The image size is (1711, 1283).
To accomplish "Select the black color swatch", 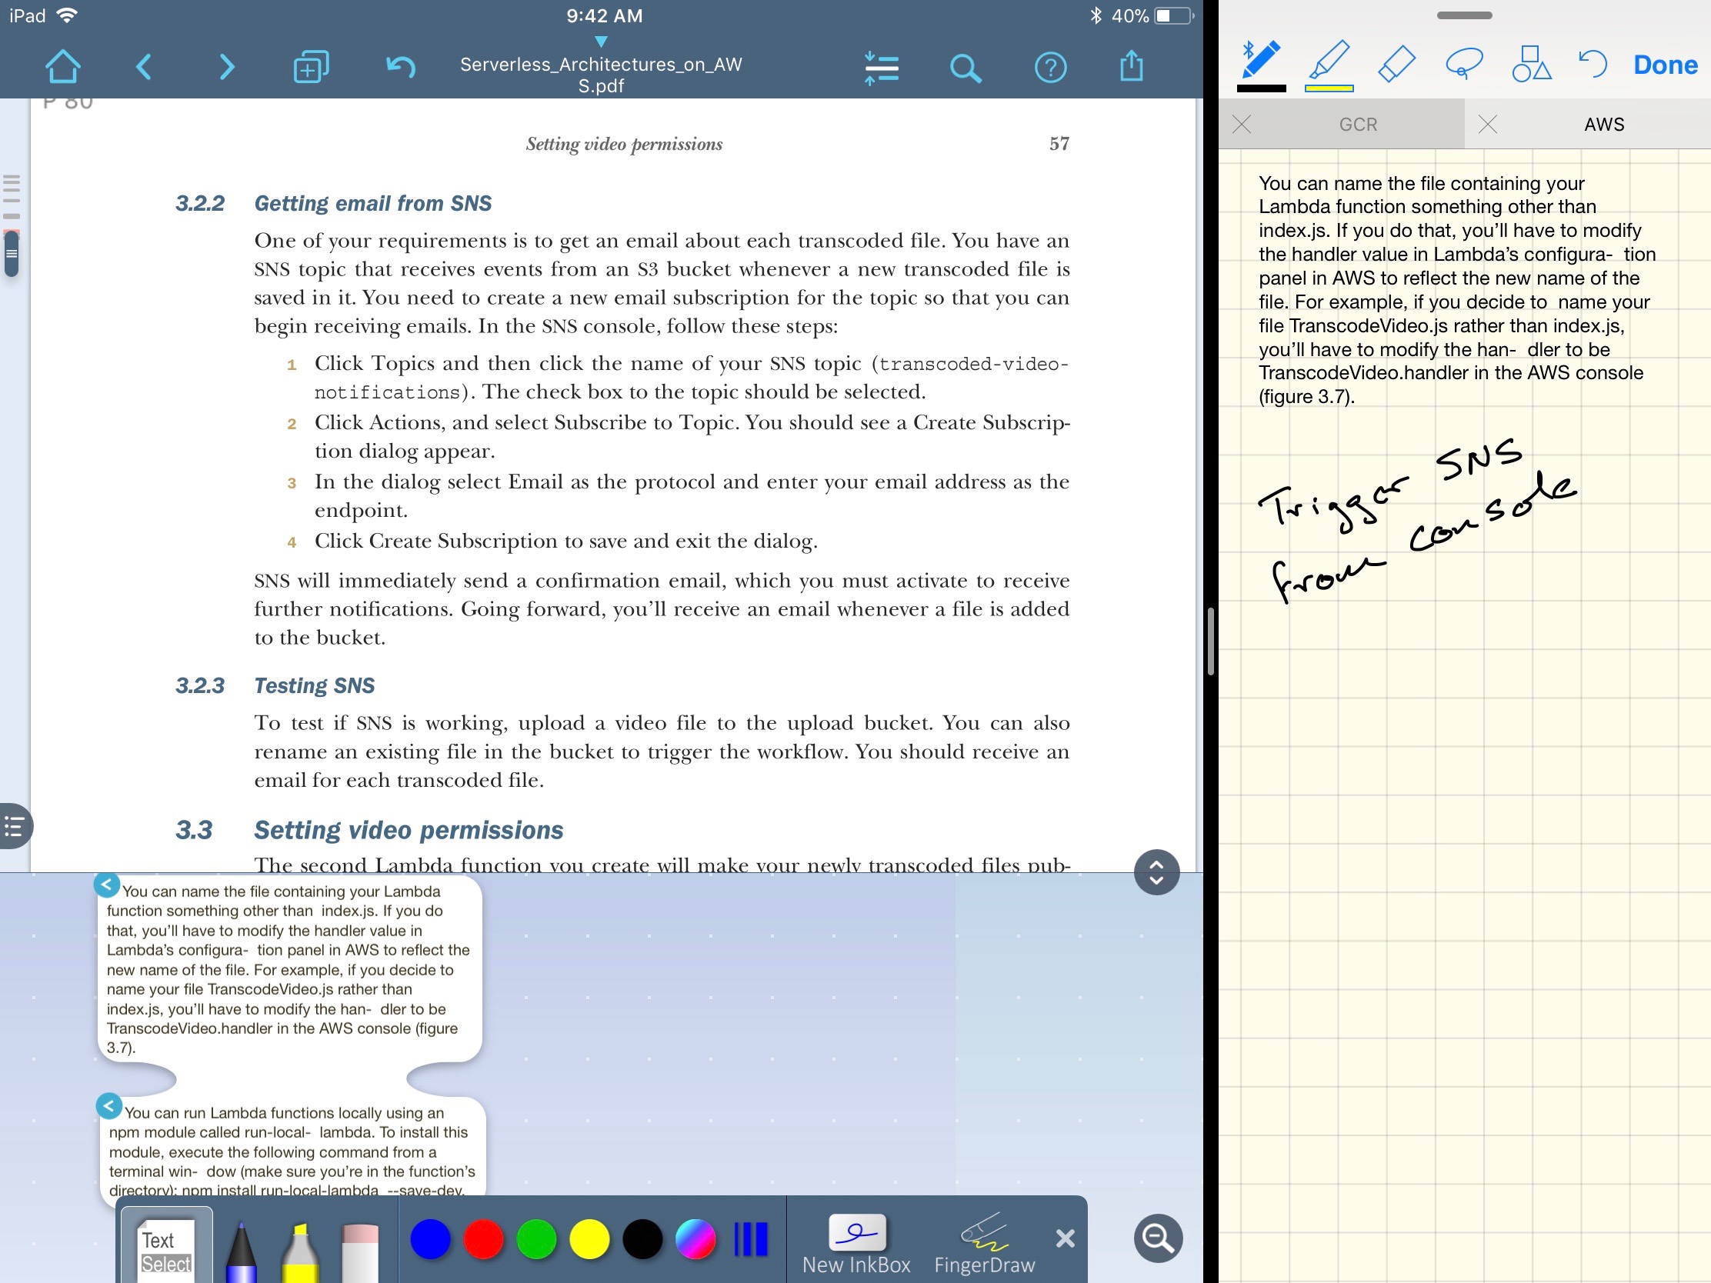I will (642, 1240).
